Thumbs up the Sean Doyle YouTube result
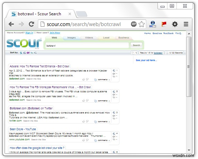The width and height of the screenshot is (198, 159). 83,140
